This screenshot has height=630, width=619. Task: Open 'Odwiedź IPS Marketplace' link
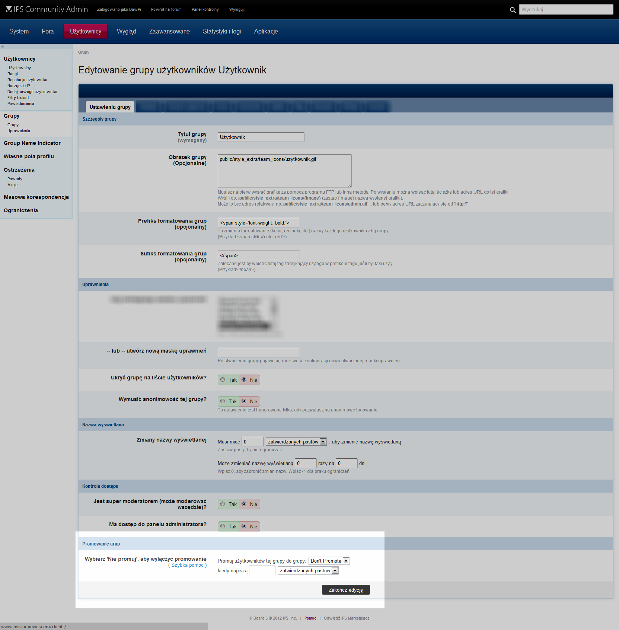click(x=346, y=618)
